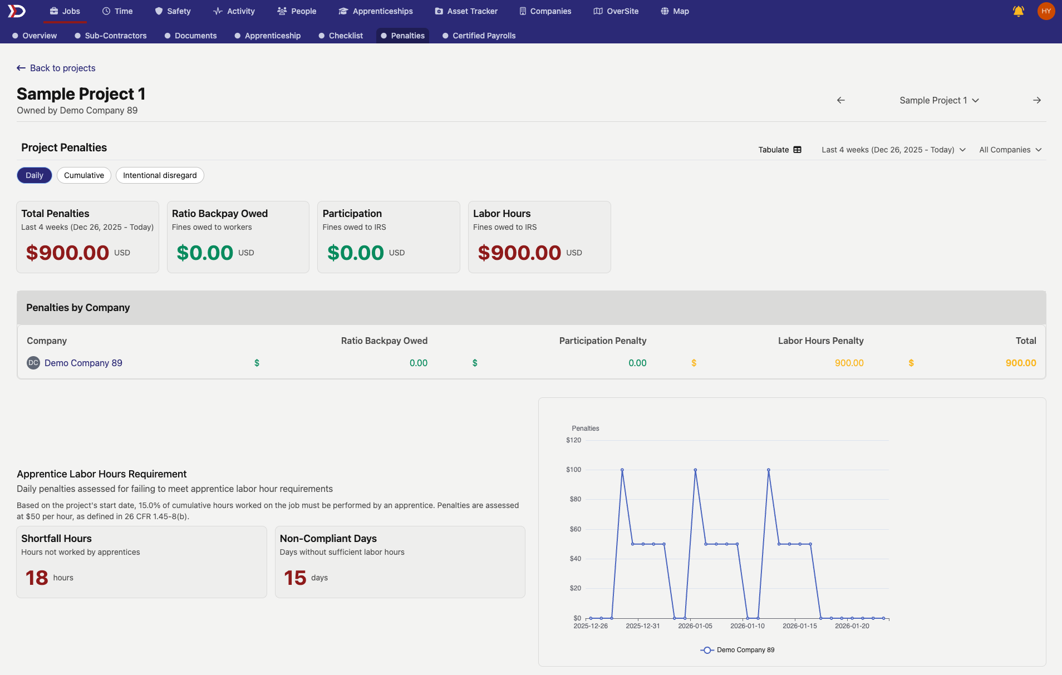The height and width of the screenshot is (675, 1062).
Task: Select the Daily penalties view
Action: coord(34,175)
